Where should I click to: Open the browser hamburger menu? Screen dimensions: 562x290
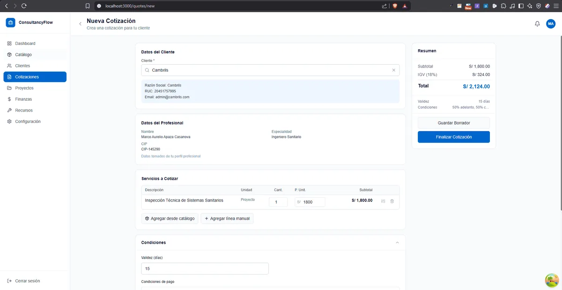pyautogui.click(x=556, y=6)
